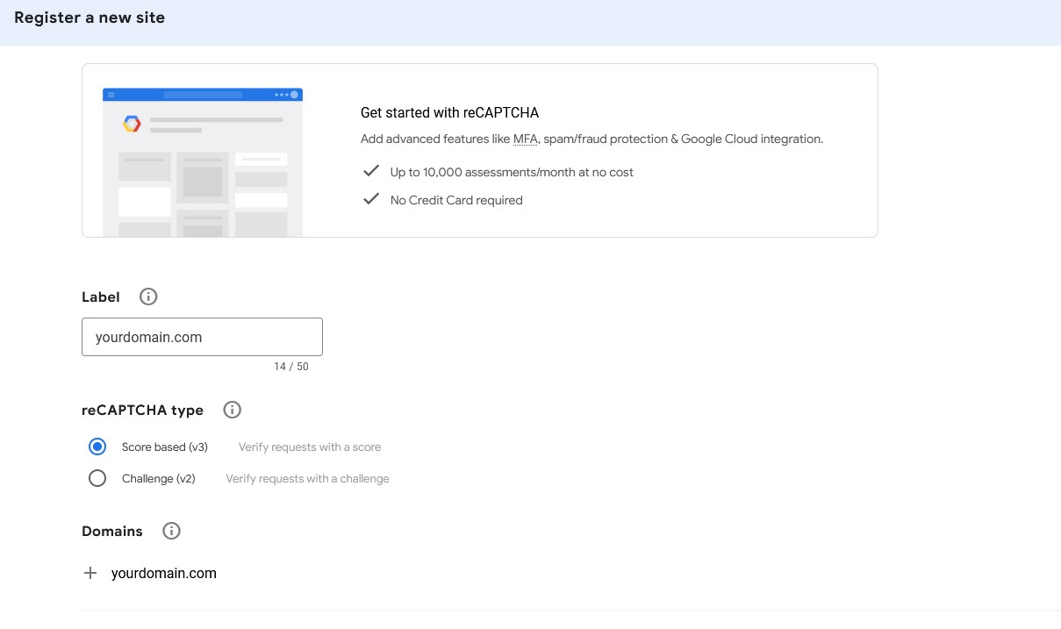Click the 'No Credit Card required' text

(456, 200)
